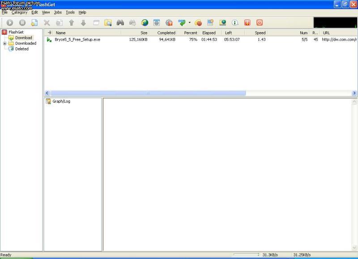Viewport: 358px width, 259px height.
Task: Click the speed limit slider in status bar
Action: (247, 255)
